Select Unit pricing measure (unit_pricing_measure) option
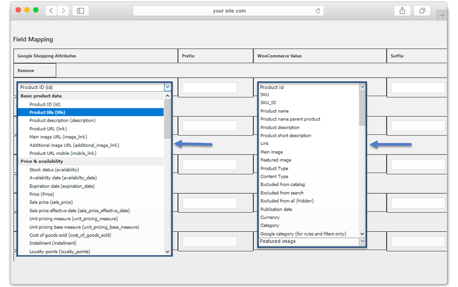This screenshot has height=287, width=458. point(74,219)
